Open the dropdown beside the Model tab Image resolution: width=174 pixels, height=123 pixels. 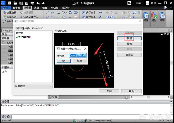pyautogui.click(x=126, y=97)
